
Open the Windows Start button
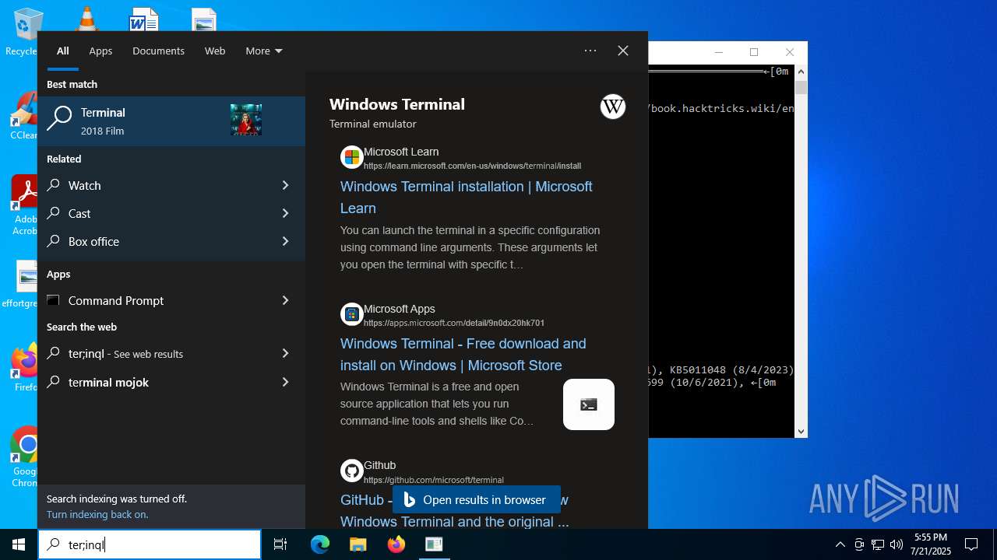[19, 544]
